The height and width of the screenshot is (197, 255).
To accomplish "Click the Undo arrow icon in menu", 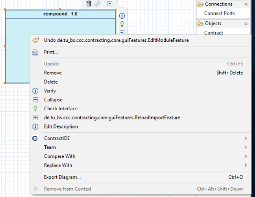I will (36, 40).
